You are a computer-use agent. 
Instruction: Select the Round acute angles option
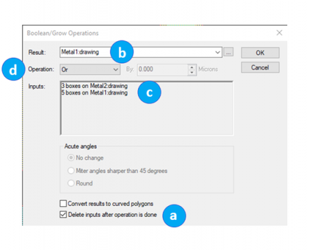(71, 183)
